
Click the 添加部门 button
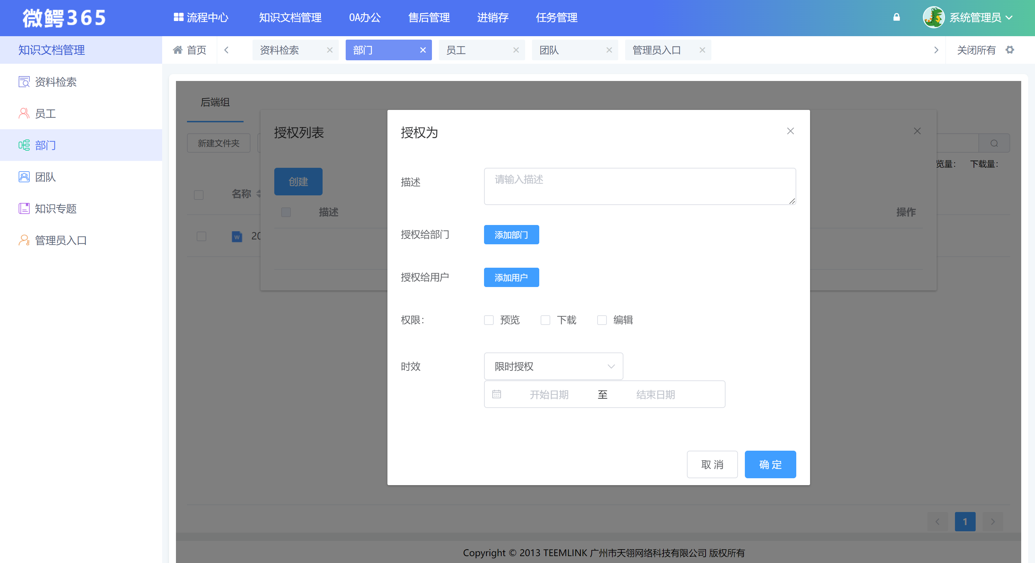(511, 235)
